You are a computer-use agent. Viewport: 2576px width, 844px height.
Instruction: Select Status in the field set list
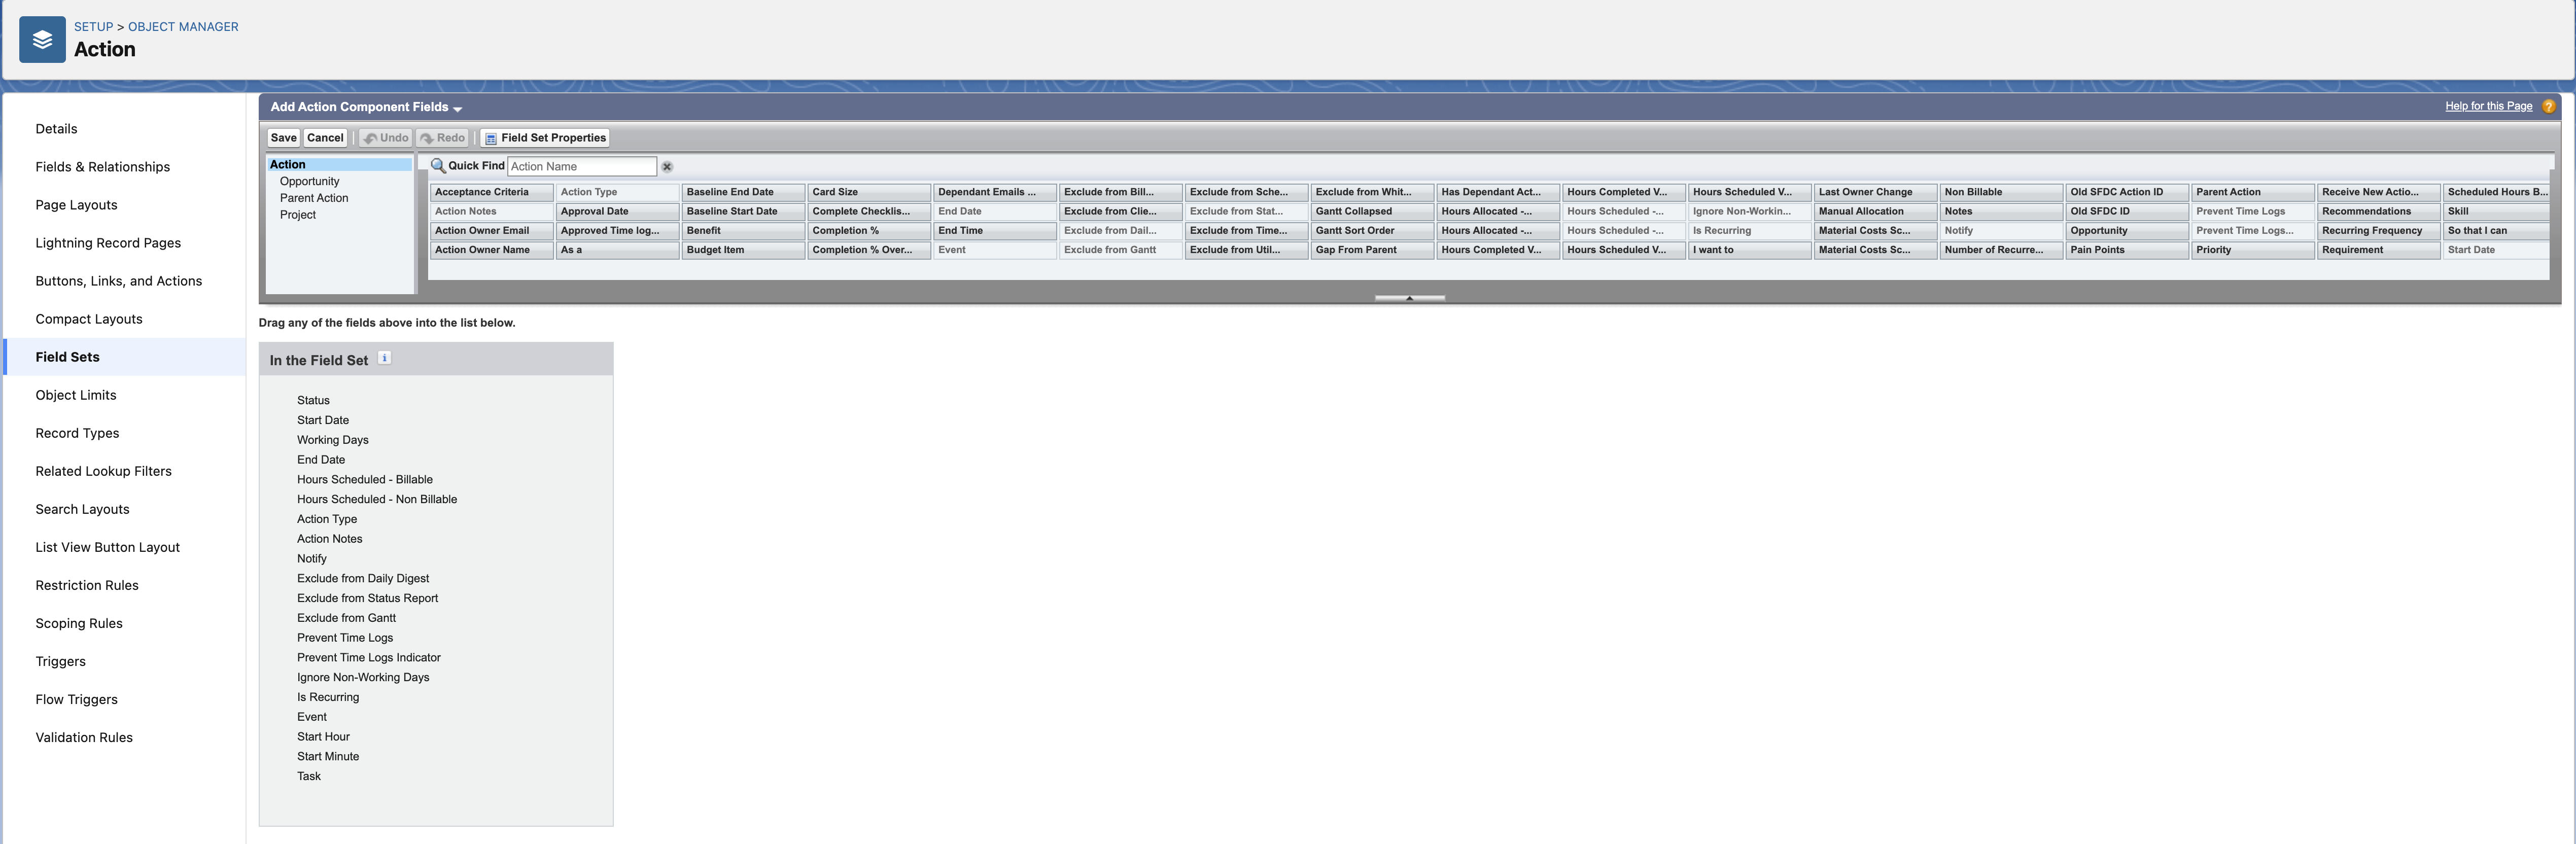(x=313, y=400)
